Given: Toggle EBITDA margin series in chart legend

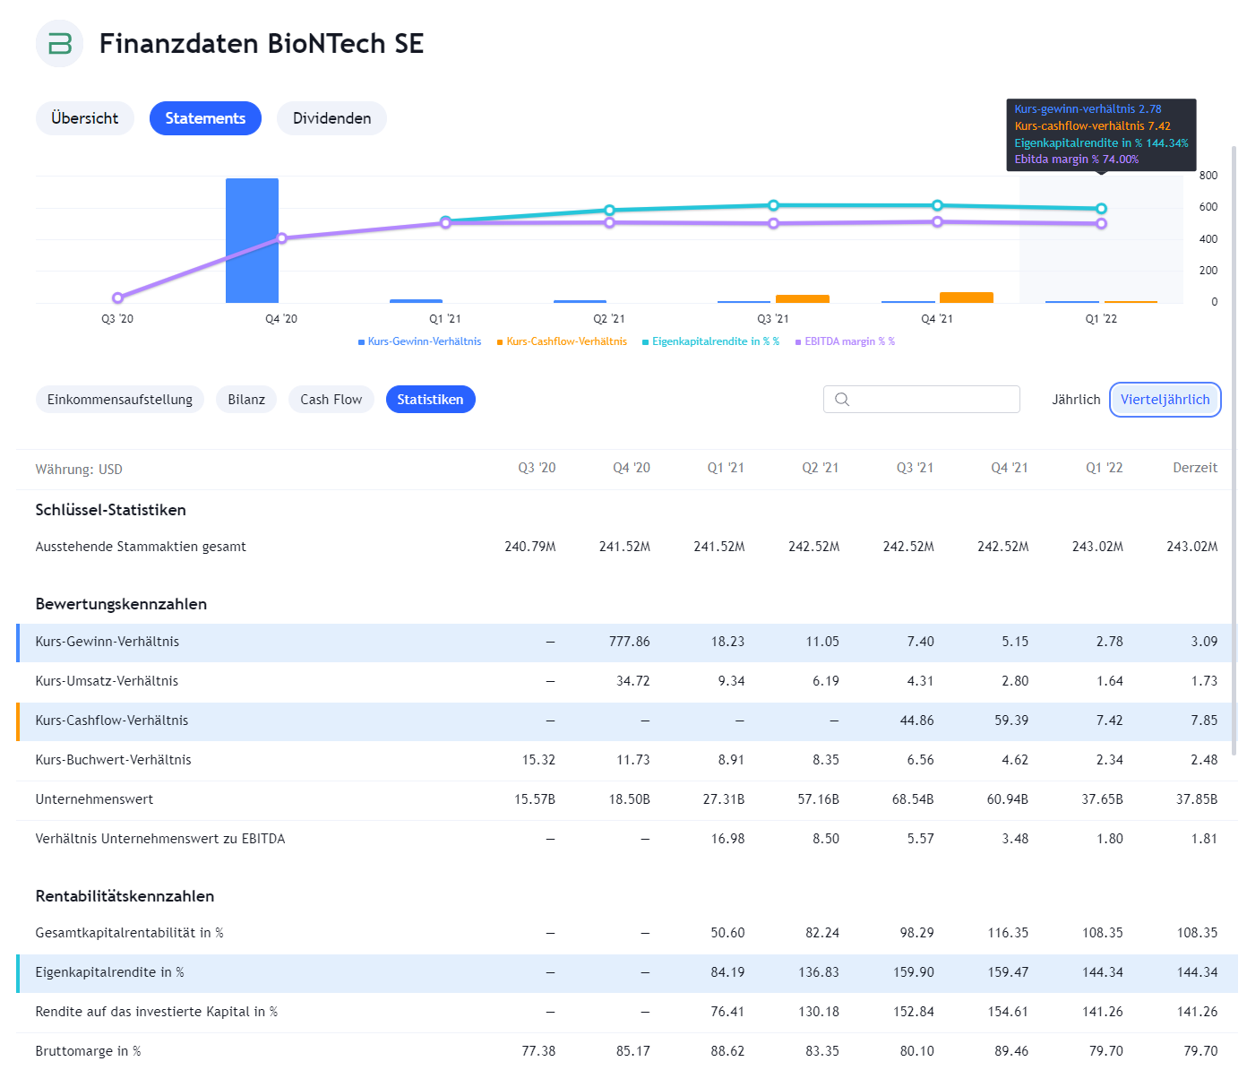Looking at the screenshot, I should [x=846, y=341].
